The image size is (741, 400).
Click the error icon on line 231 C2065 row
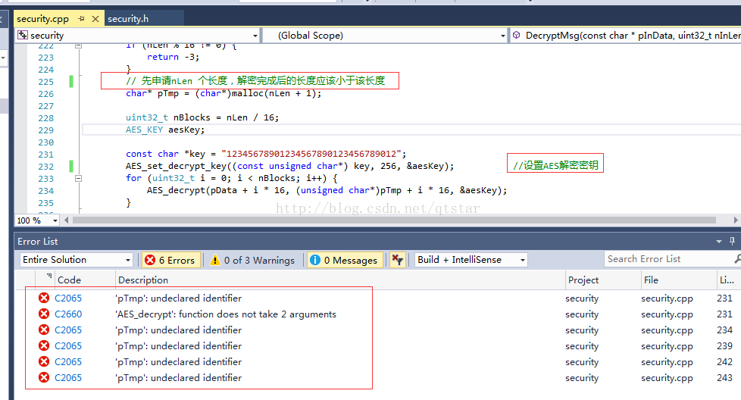[x=44, y=298]
